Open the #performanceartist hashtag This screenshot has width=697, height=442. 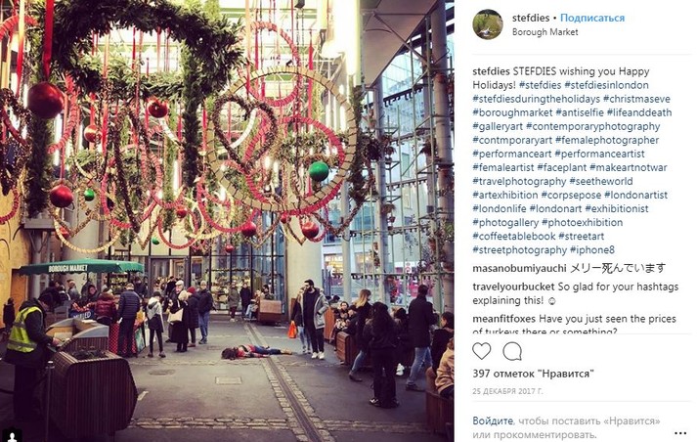tap(599, 154)
